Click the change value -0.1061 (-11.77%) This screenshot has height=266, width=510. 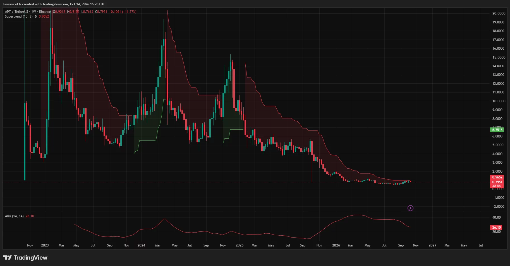tap(123, 12)
